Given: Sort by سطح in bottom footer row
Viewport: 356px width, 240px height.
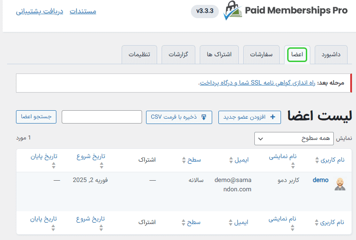Looking at the screenshot, I should (x=191, y=222).
